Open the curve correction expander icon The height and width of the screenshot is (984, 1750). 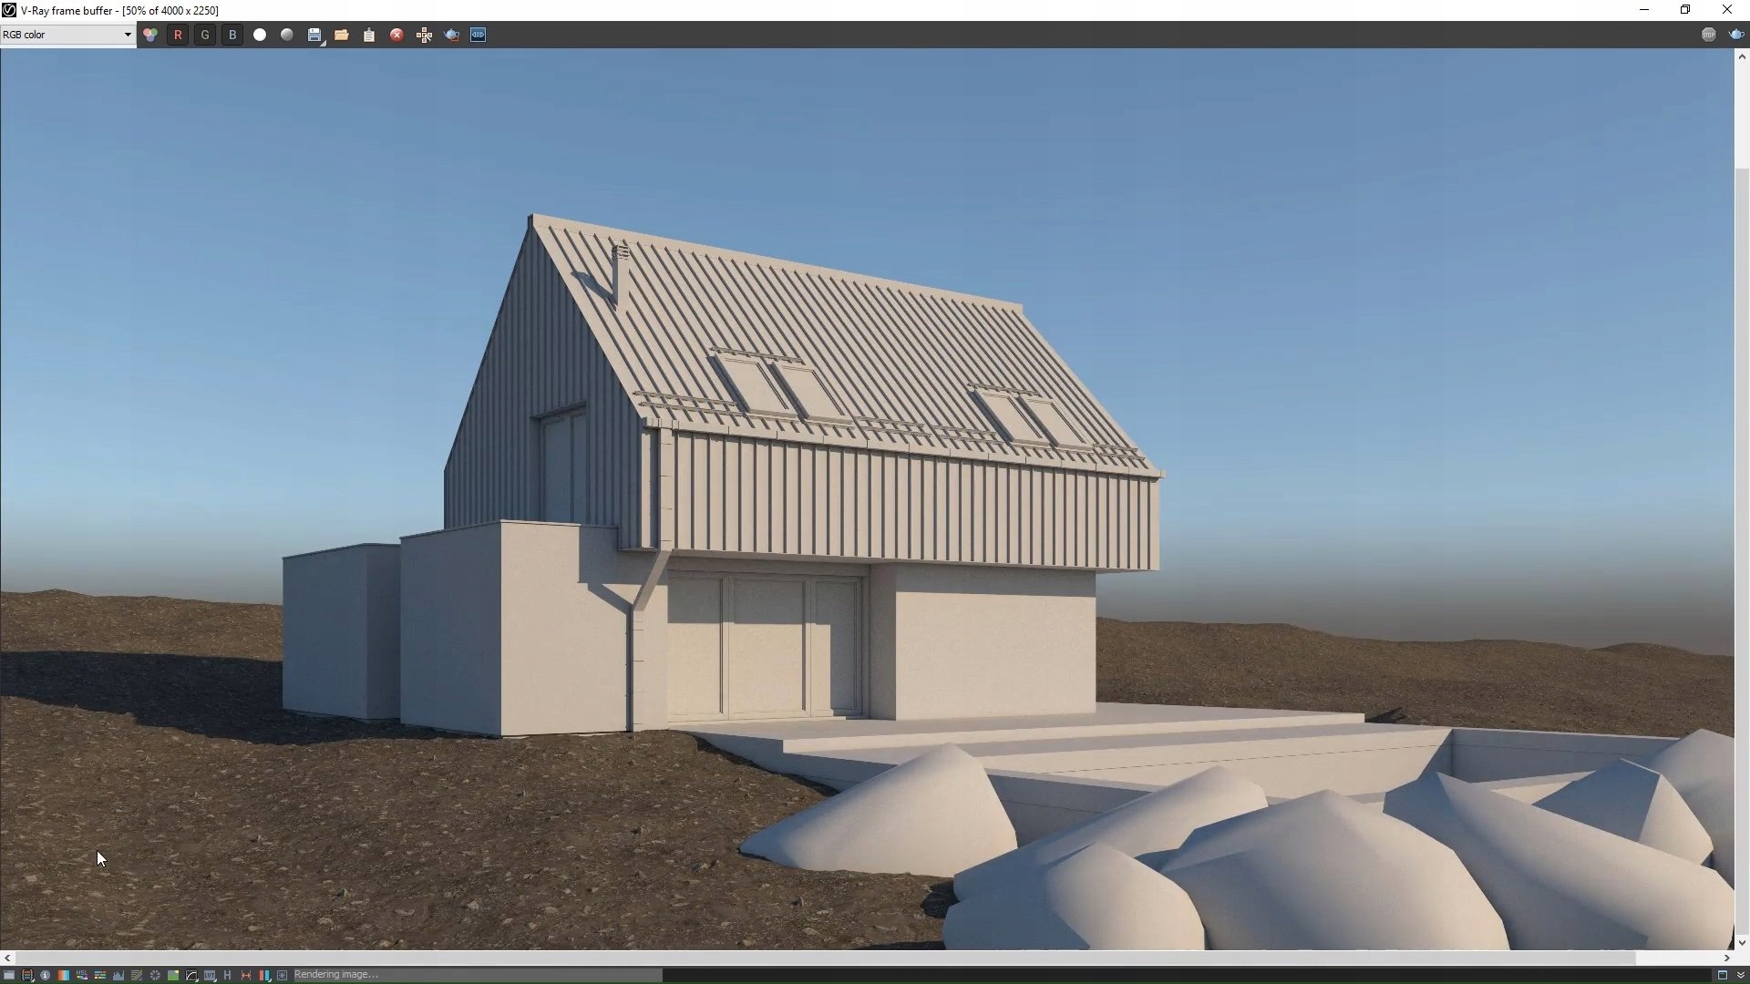(191, 975)
